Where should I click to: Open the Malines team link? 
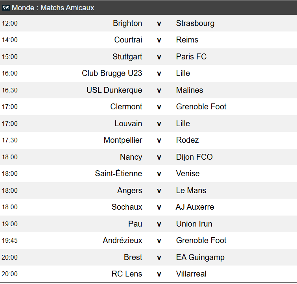(190, 90)
